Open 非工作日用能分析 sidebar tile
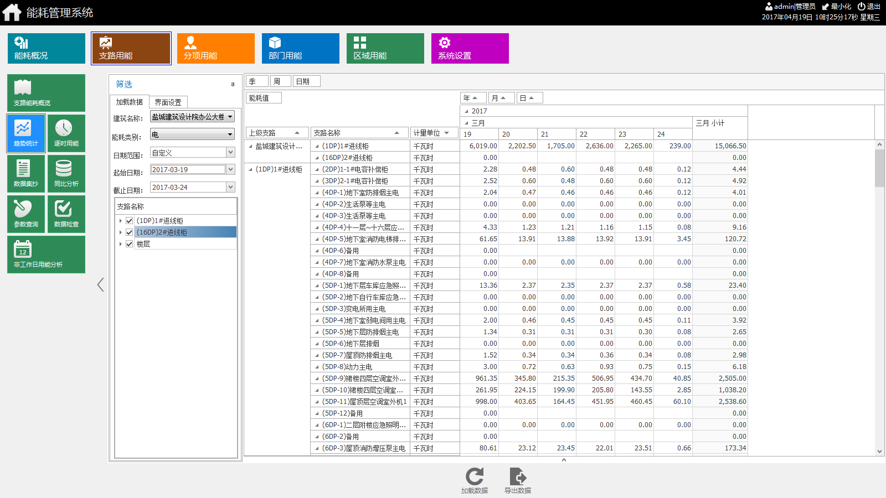The image size is (886, 498). point(47,255)
